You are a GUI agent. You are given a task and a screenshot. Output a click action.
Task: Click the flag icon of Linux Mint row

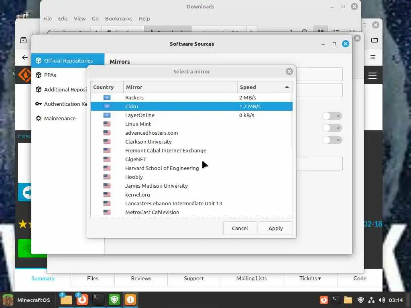point(107,124)
